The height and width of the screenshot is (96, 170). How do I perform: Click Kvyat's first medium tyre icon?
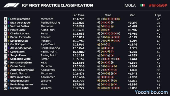tap(99, 44)
